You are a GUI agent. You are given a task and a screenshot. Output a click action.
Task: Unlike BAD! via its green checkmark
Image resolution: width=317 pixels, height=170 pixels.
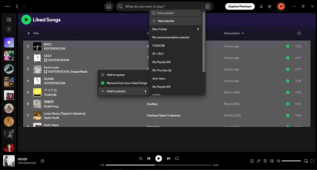[x=288, y=46]
